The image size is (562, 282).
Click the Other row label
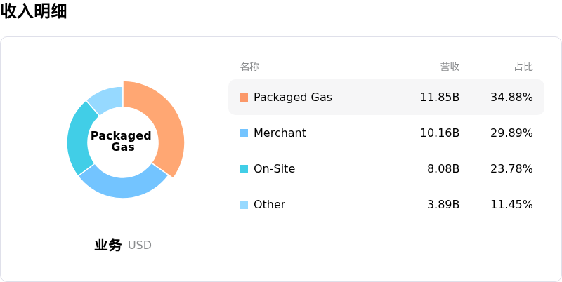tap(270, 205)
